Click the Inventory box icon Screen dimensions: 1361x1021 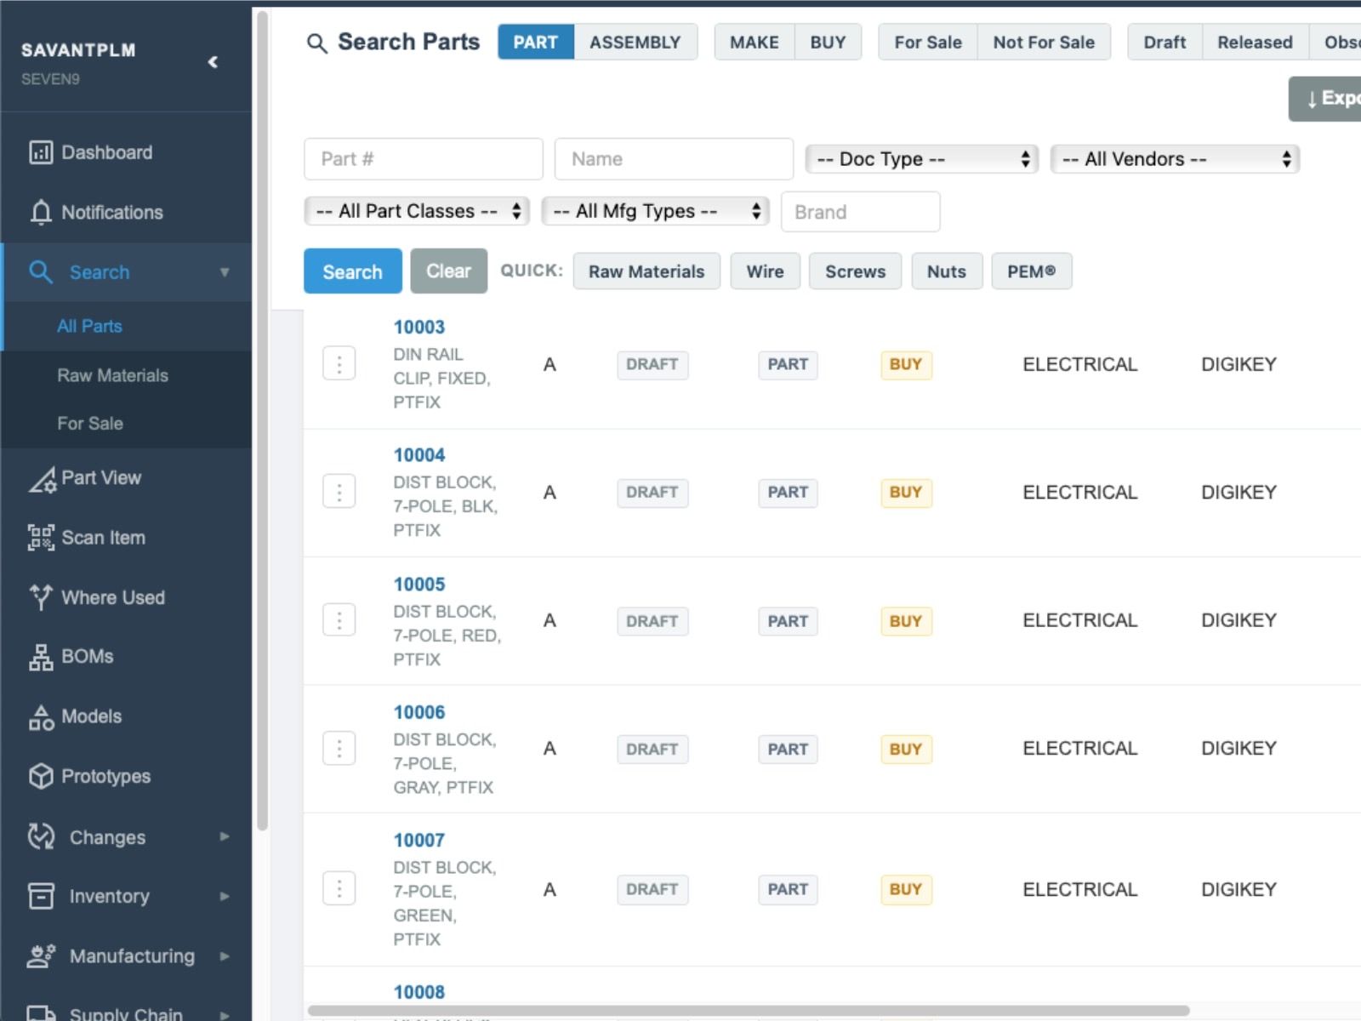coord(41,896)
